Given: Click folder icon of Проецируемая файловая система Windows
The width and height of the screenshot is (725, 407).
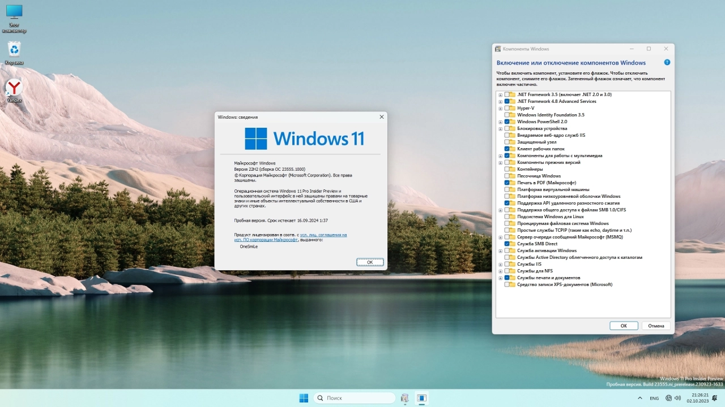Looking at the screenshot, I should (x=512, y=223).
